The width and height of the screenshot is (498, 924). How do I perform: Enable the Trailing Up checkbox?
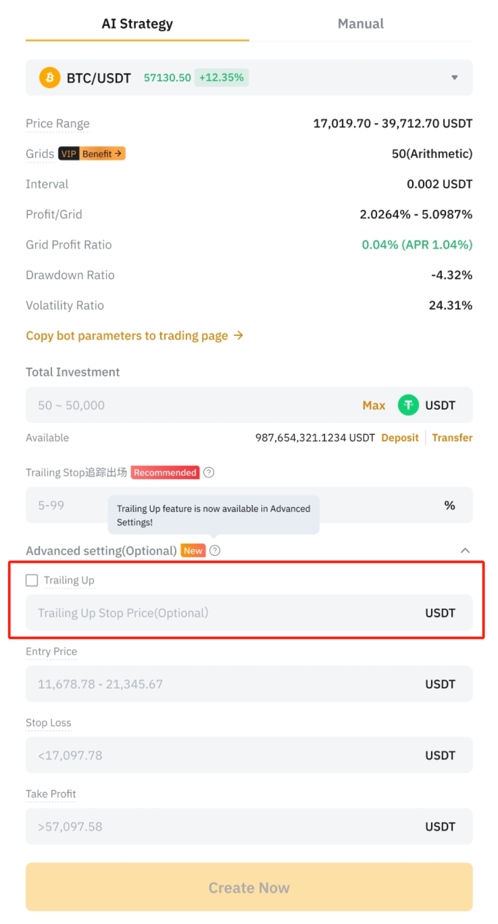click(32, 580)
